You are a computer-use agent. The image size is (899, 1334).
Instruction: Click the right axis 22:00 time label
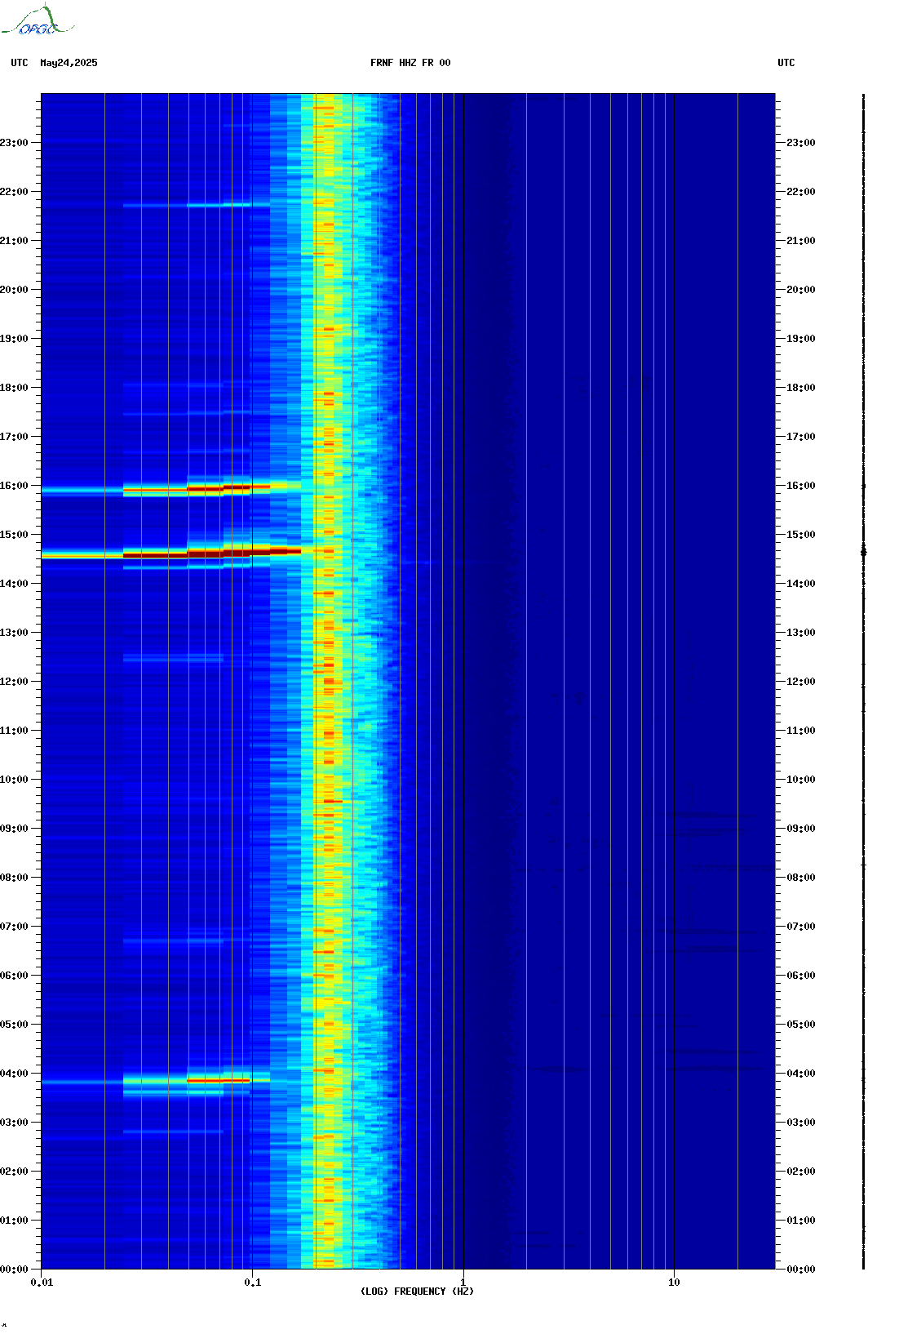click(801, 192)
